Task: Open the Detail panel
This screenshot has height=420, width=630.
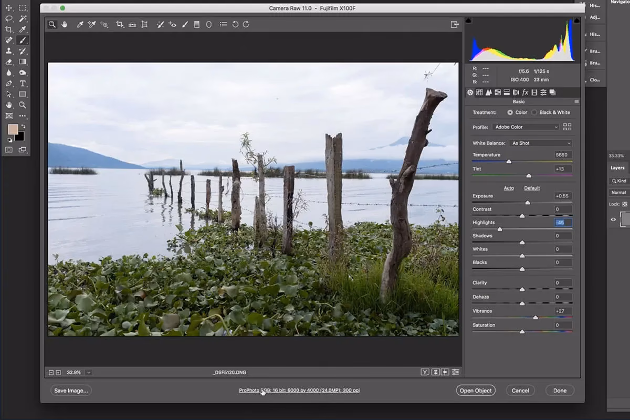Action: [488, 92]
